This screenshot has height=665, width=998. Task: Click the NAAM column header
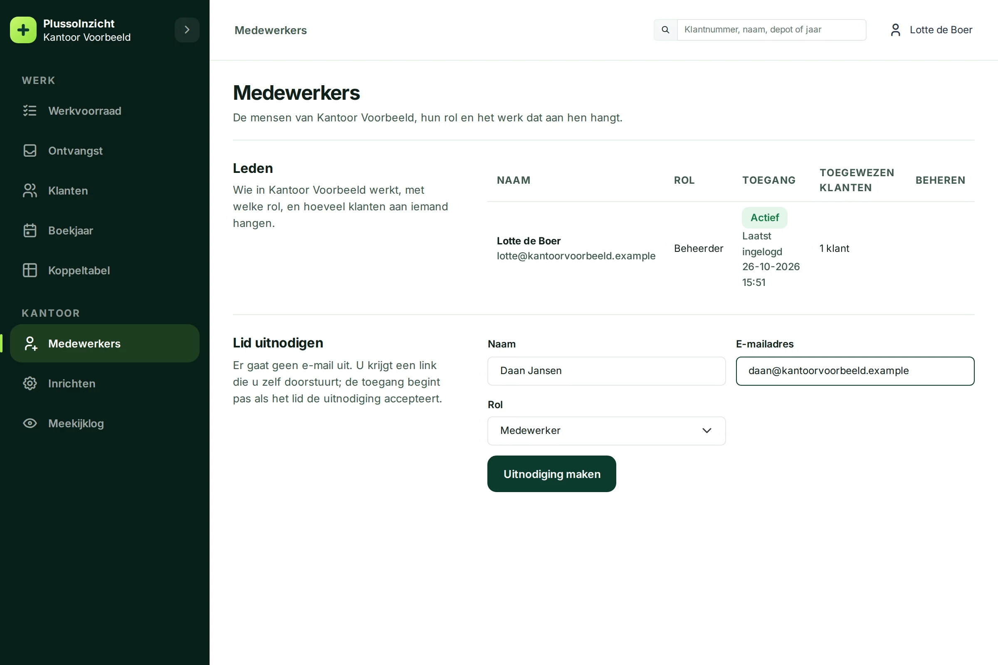click(514, 180)
